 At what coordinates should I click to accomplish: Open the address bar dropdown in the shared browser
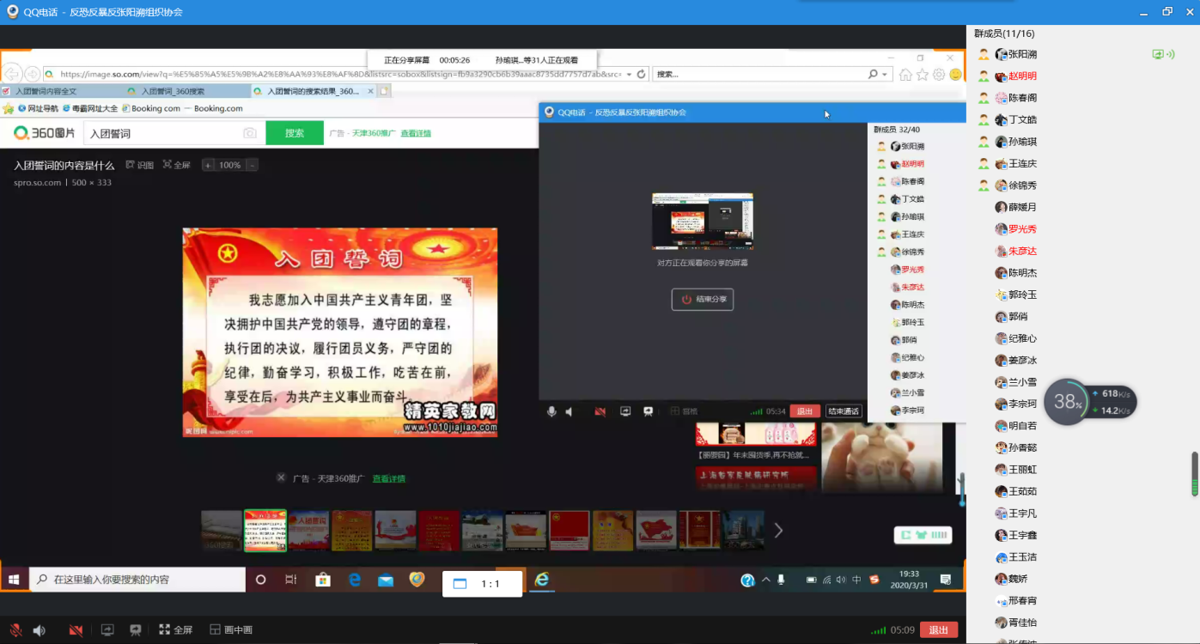tap(629, 75)
